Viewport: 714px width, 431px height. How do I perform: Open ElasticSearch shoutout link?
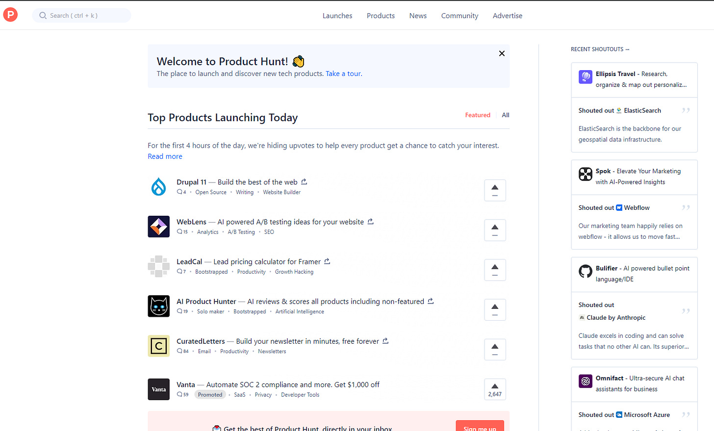(638, 110)
